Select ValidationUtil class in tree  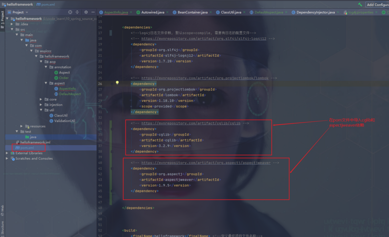tap(62, 121)
